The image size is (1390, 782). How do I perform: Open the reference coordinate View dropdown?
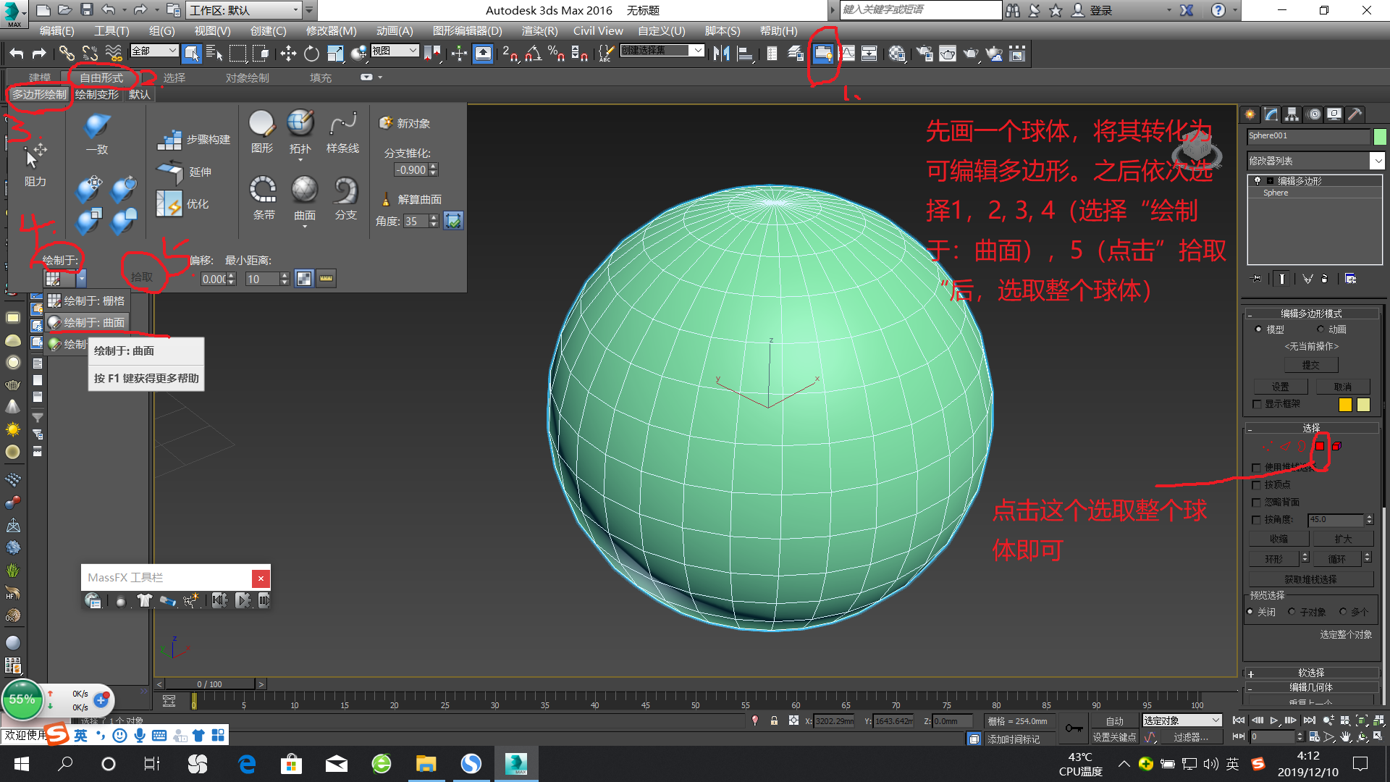395,51
